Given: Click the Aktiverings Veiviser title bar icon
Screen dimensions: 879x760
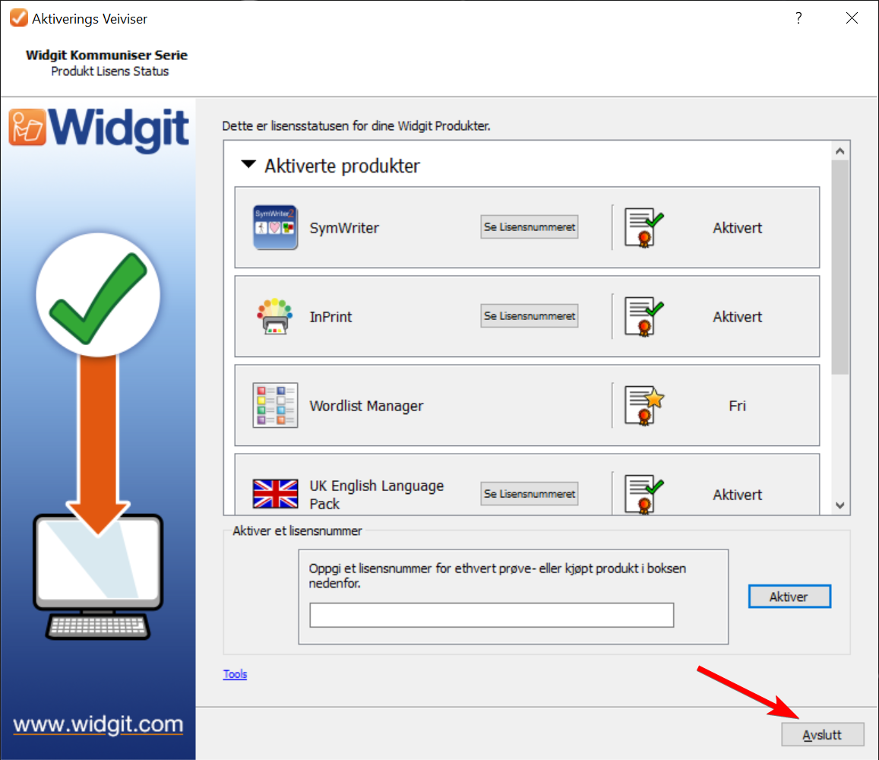Looking at the screenshot, I should pos(18,18).
